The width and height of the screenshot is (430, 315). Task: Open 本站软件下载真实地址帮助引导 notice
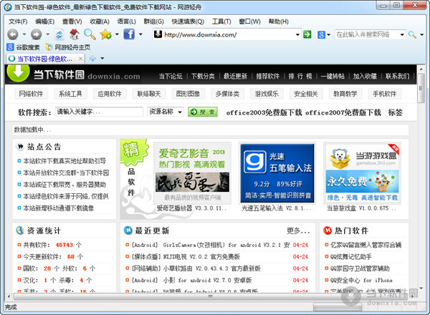64,161
